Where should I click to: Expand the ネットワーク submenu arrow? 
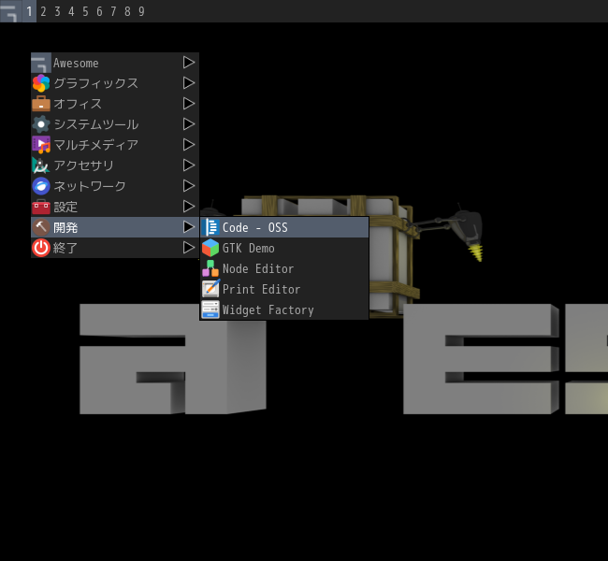click(189, 186)
